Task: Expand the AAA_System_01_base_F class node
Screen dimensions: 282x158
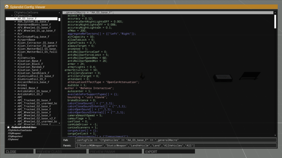Action: 15,21
